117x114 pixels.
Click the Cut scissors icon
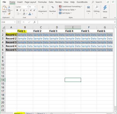9,7
